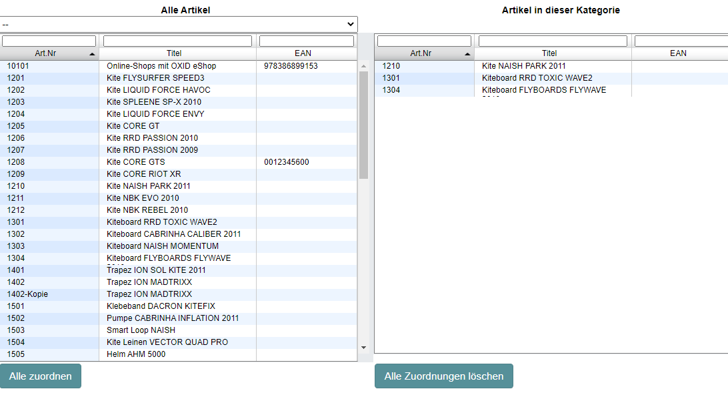
Task: Click the Alle zuordnen button
Action: coord(41,376)
